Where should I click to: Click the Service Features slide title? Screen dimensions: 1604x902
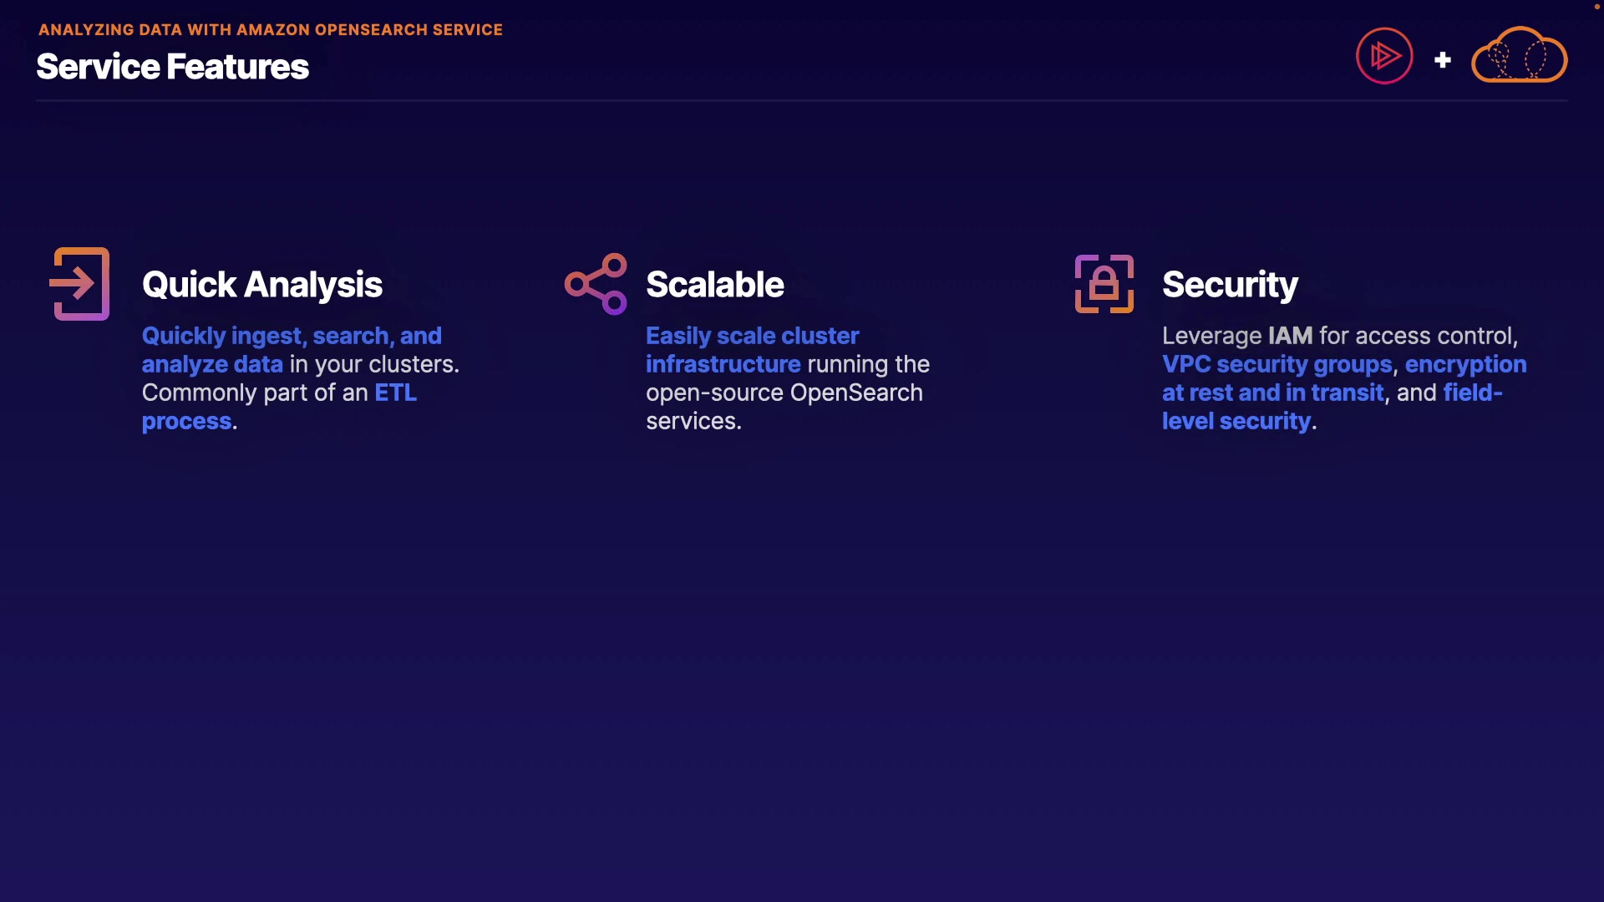[172, 67]
